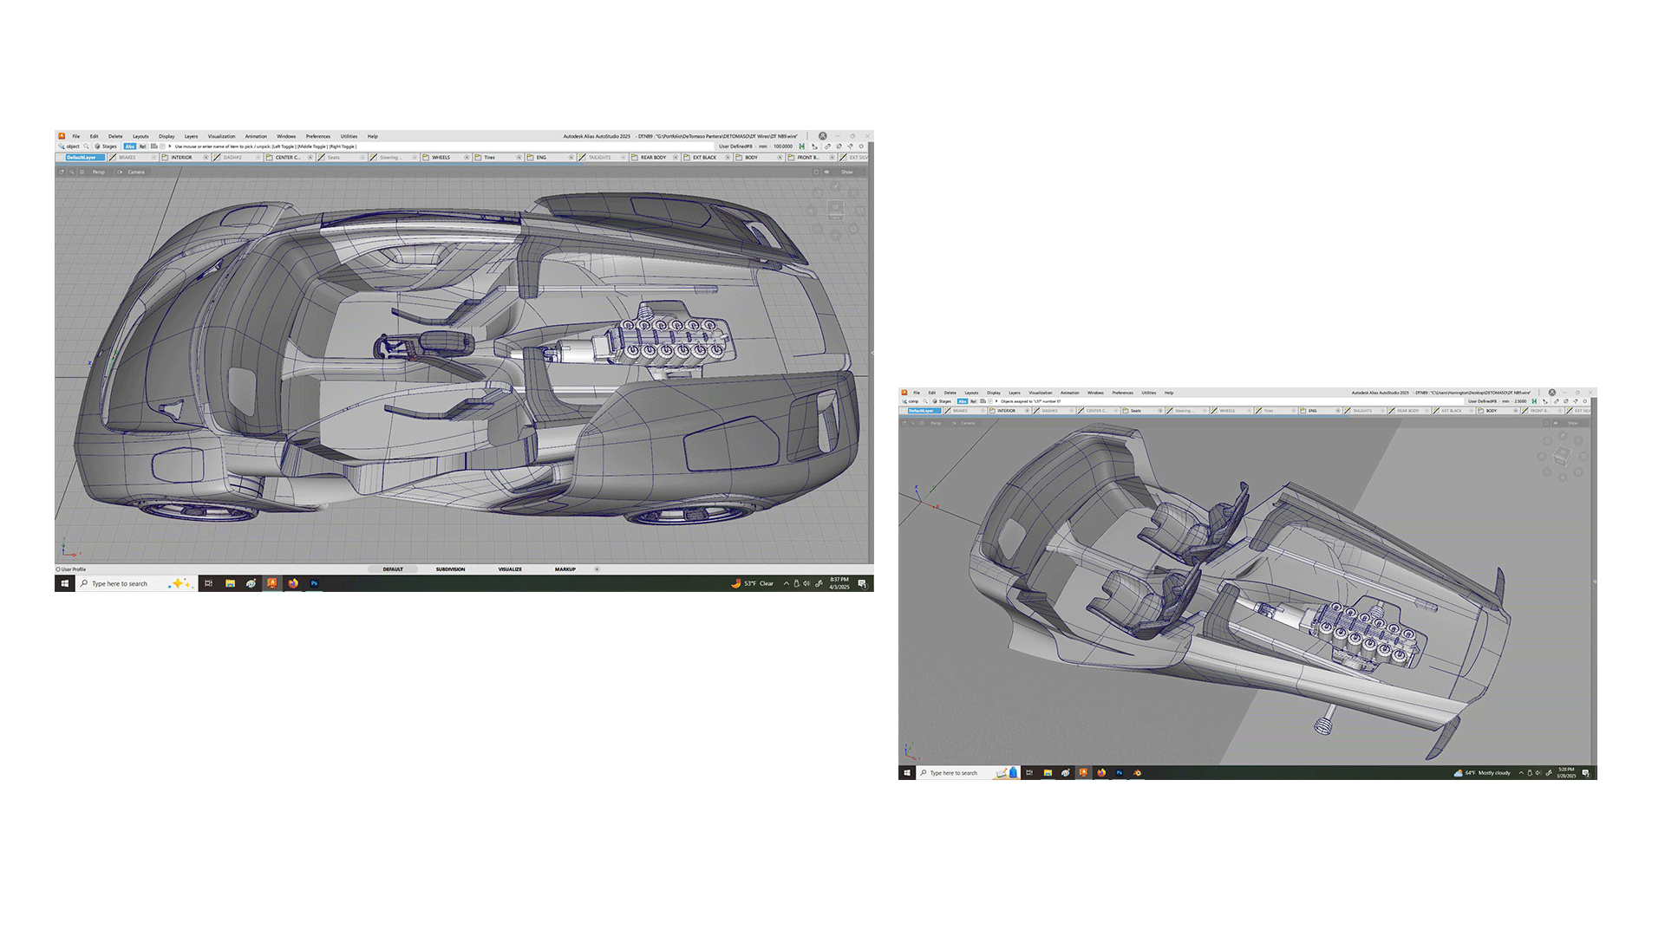The height and width of the screenshot is (936, 1665).
Task: Click the Firefox icon in the larger window's taskbar
Action: (293, 583)
